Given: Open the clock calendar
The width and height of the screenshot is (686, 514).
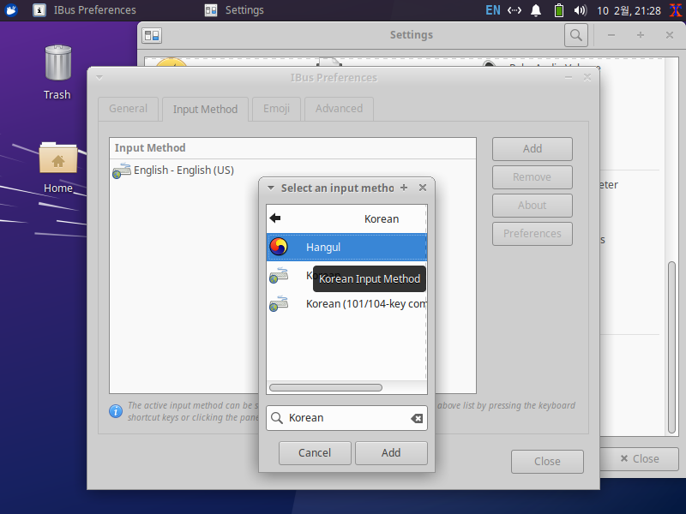Looking at the screenshot, I should click(629, 10).
